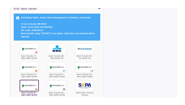The image size is (185, 105).
Task: Click the ATM / Bank Transfer heading
Action: tap(25, 9)
